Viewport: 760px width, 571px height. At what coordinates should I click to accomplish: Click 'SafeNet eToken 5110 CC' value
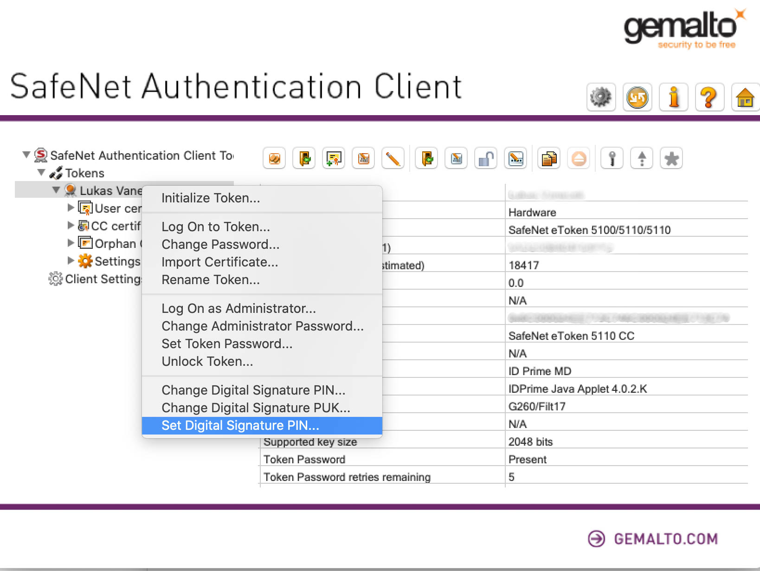click(571, 336)
